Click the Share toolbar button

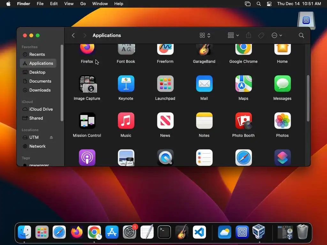(x=248, y=35)
